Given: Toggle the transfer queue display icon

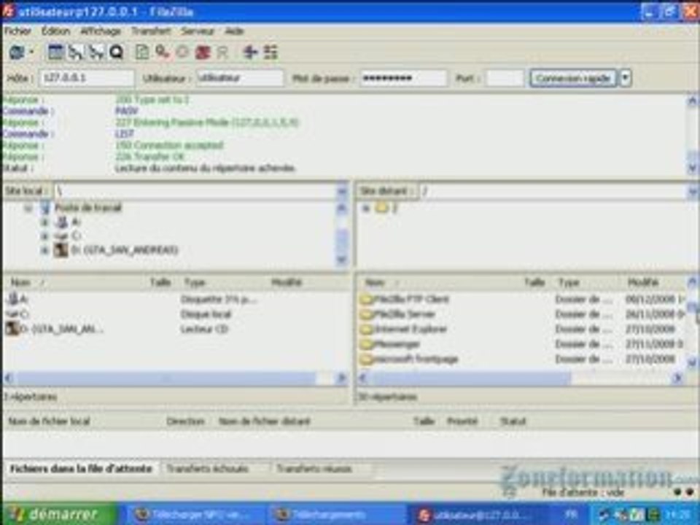Looking at the screenshot, I should pos(116,52).
